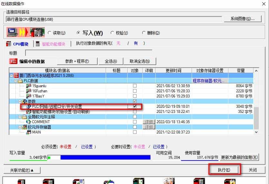Open 系统图像(G)... button
The height and width of the screenshot is (184, 269).
pos(243,19)
